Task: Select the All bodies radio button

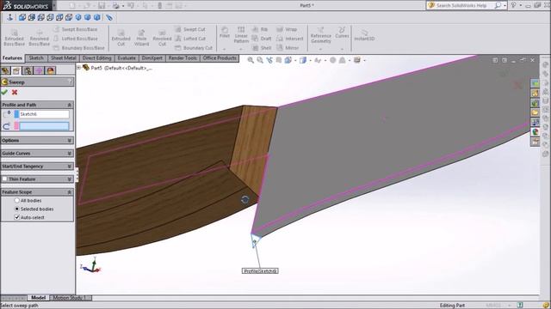Action: 16,200
